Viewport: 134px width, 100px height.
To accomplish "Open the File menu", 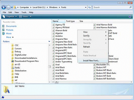I will (4, 12).
